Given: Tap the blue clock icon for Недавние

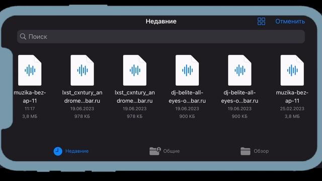Looking at the screenshot, I should [x=58, y=151].
